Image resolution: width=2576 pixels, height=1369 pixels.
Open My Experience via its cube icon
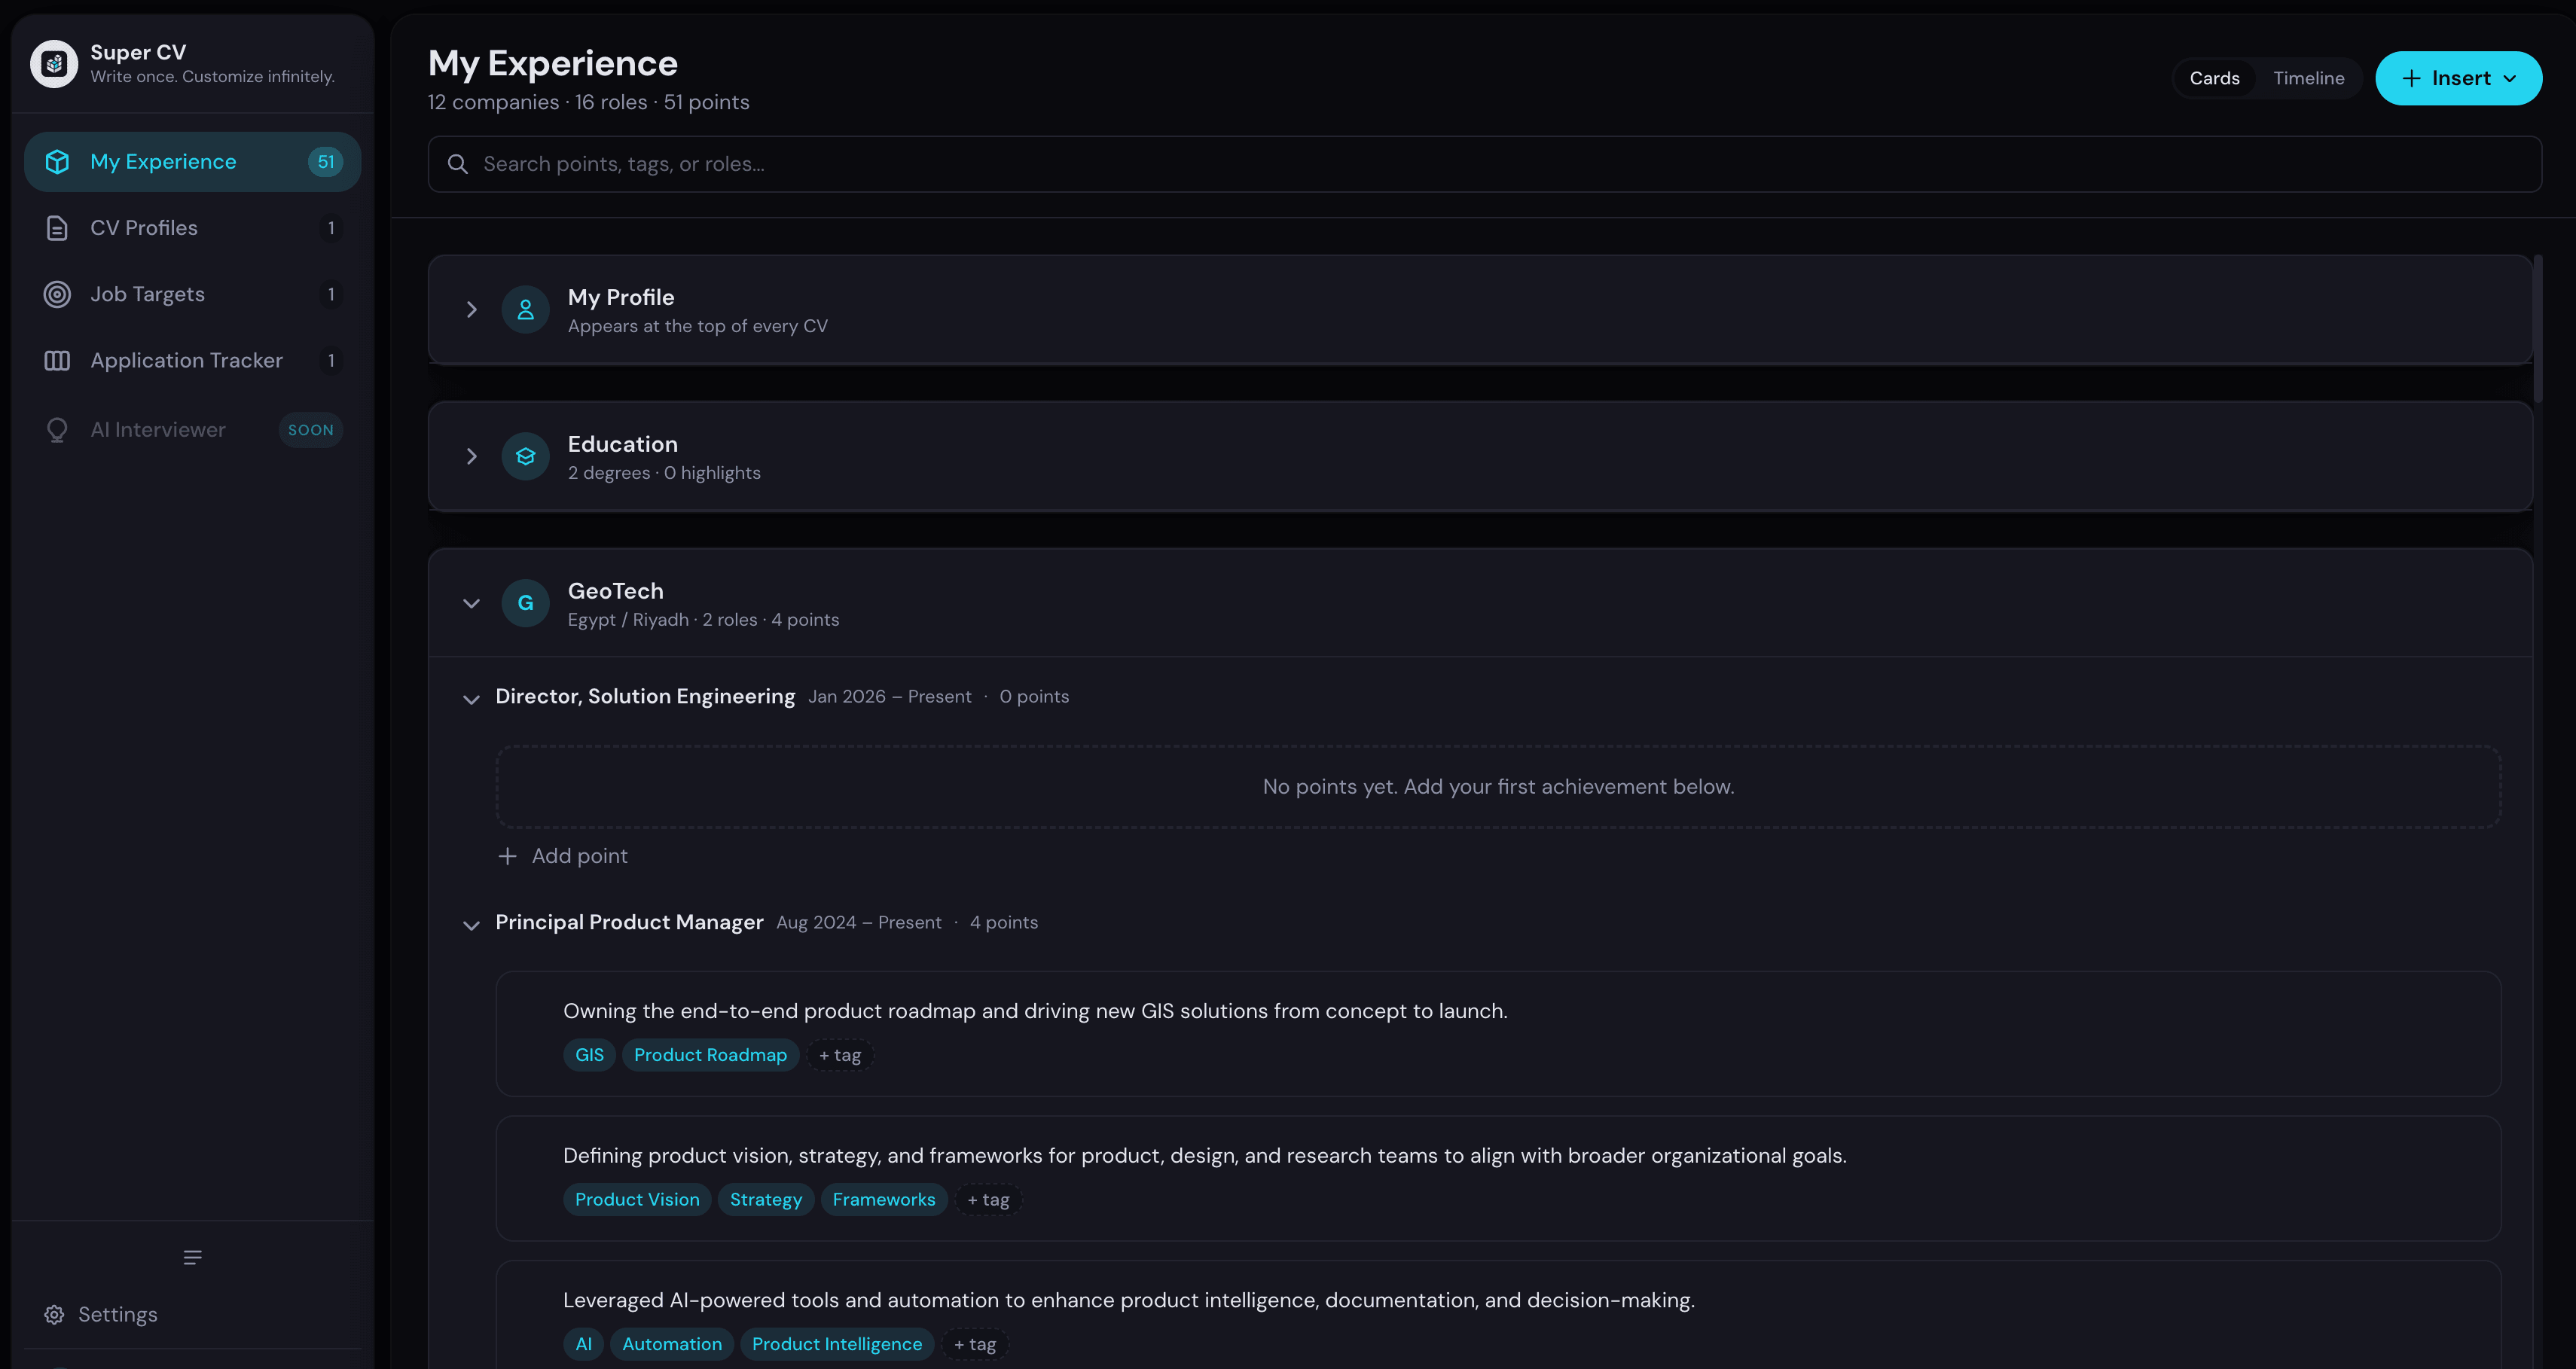coord(57,162)
